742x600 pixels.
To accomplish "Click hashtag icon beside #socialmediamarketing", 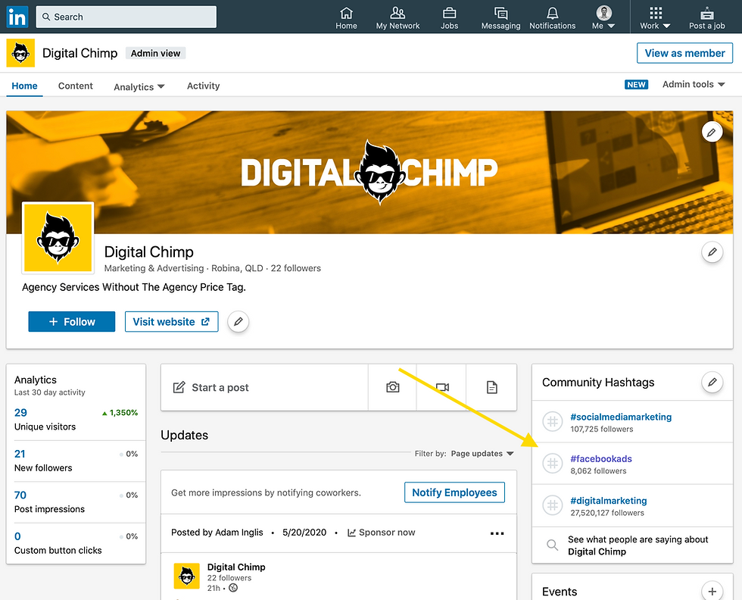I will (552, 421).
